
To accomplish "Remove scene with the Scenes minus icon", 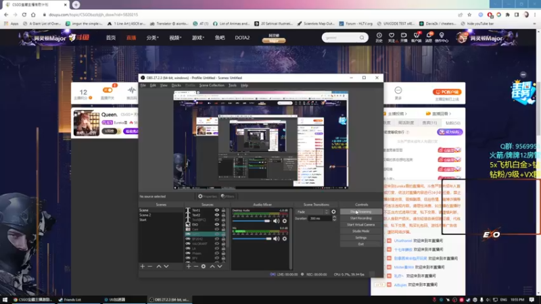I will (x=150, y=266).
